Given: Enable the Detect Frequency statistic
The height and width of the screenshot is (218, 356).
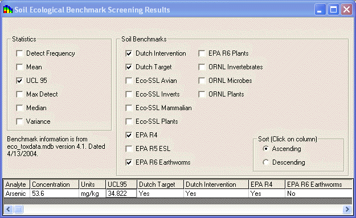Looking at the screenshot, I should tap(19, 53).
